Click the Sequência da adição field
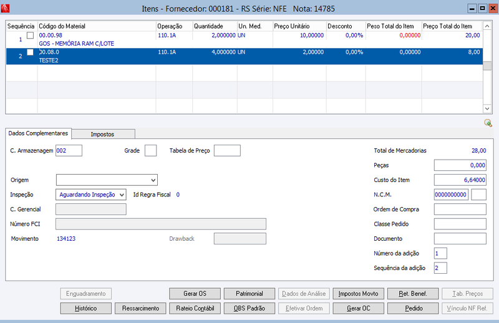The width and height of the screenshot is (499, 323). (440, 268)
